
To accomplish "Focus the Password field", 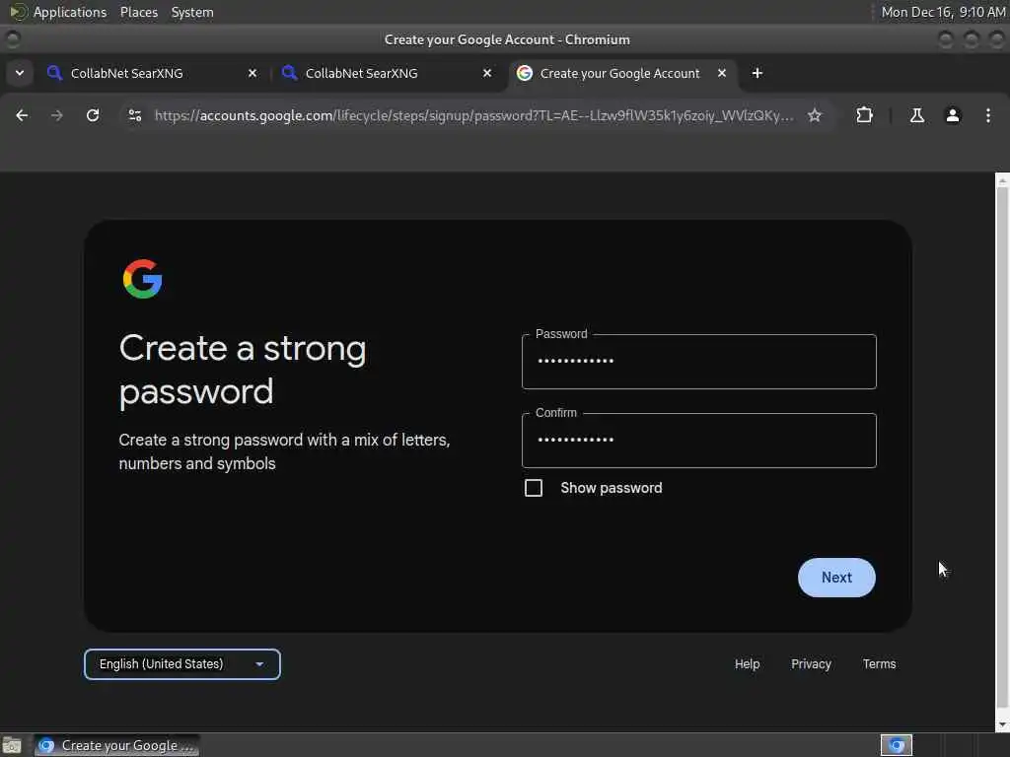I will [699, 362].
